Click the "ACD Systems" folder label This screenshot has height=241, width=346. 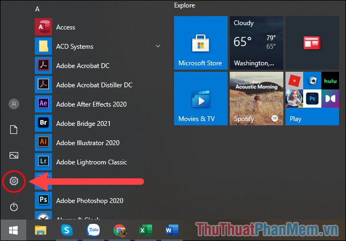pyautogui.click(x=74, y=47)
